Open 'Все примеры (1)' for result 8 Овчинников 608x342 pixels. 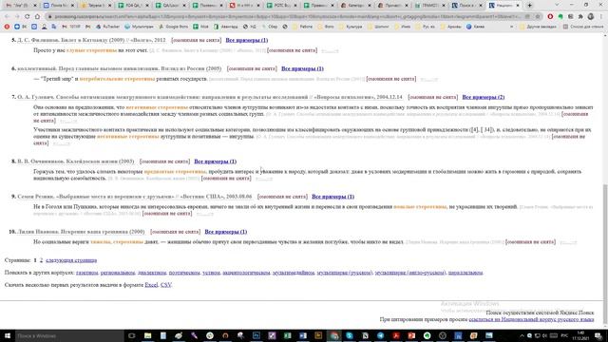216,161
